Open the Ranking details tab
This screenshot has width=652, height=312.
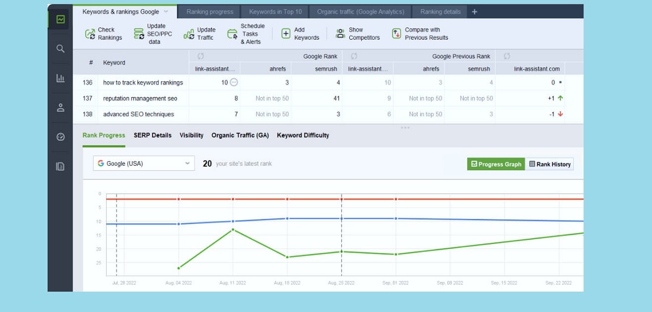(x=441, y=12)
